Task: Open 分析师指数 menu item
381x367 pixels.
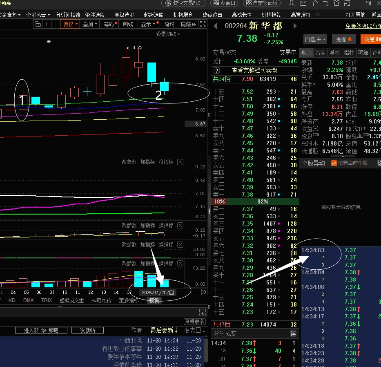Action: [68, 15]
